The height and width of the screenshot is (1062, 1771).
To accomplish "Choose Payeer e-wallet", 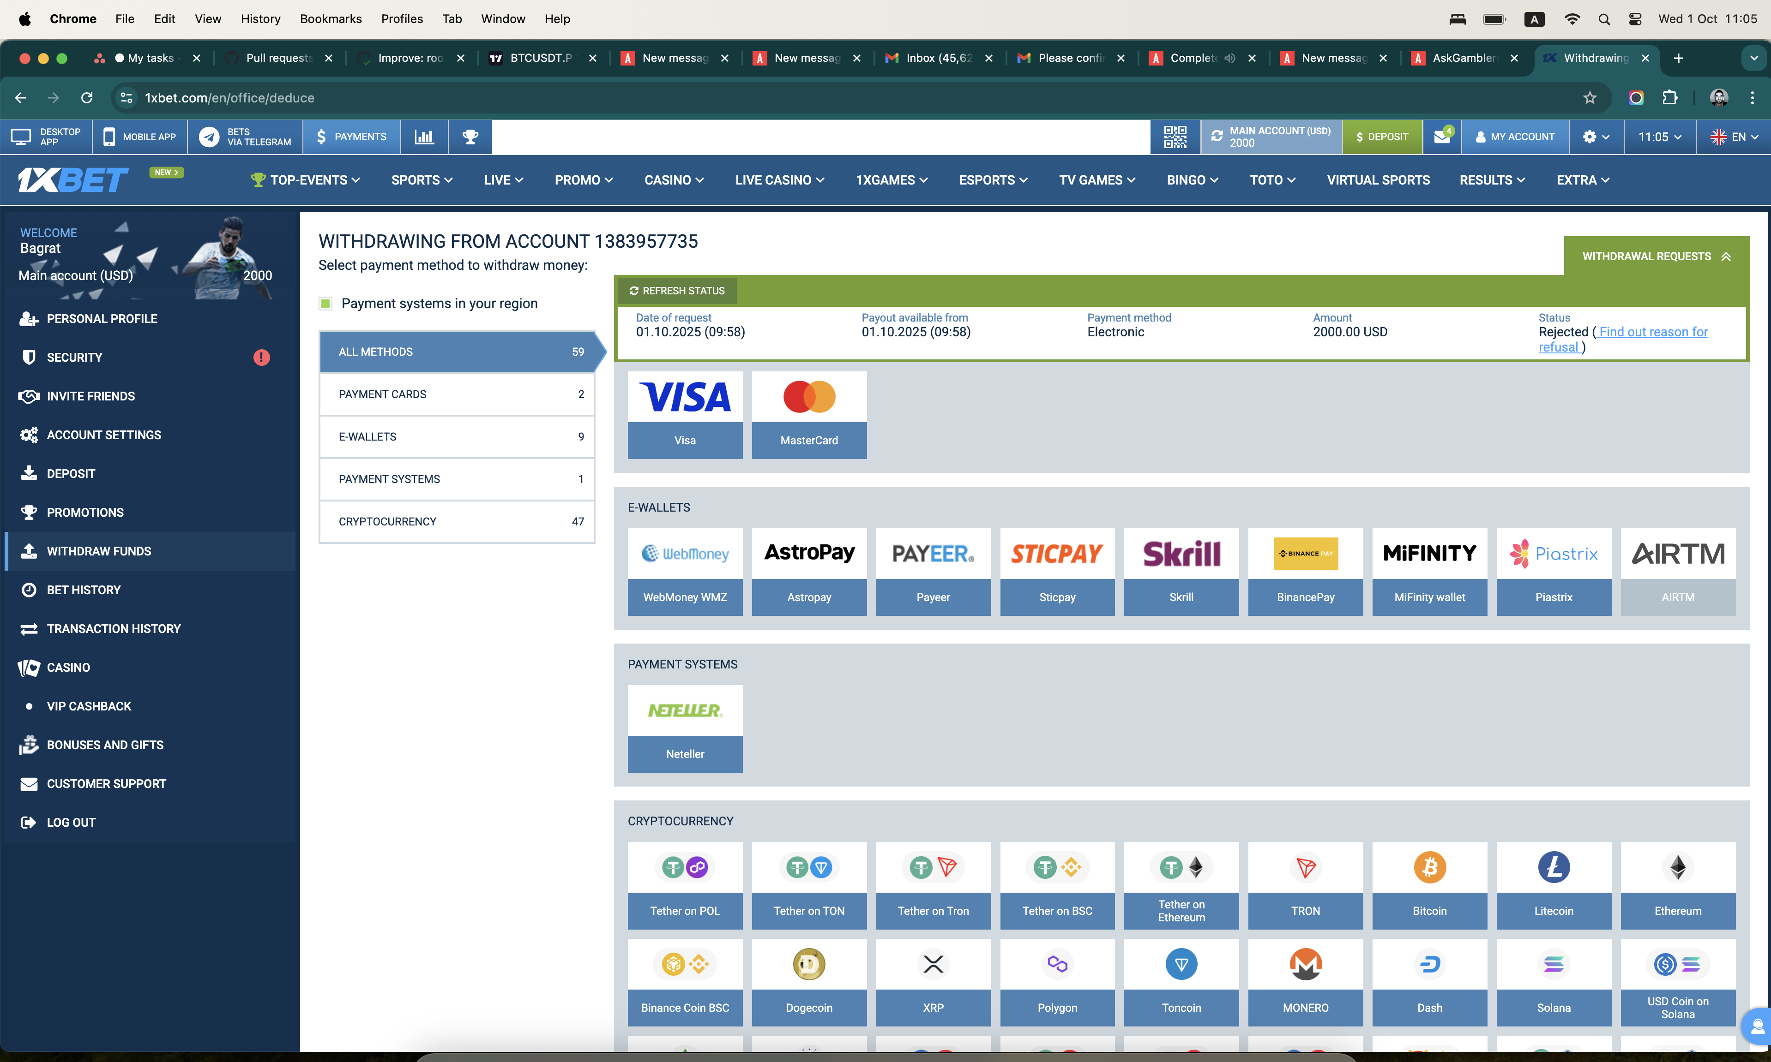I will (933, 572).
